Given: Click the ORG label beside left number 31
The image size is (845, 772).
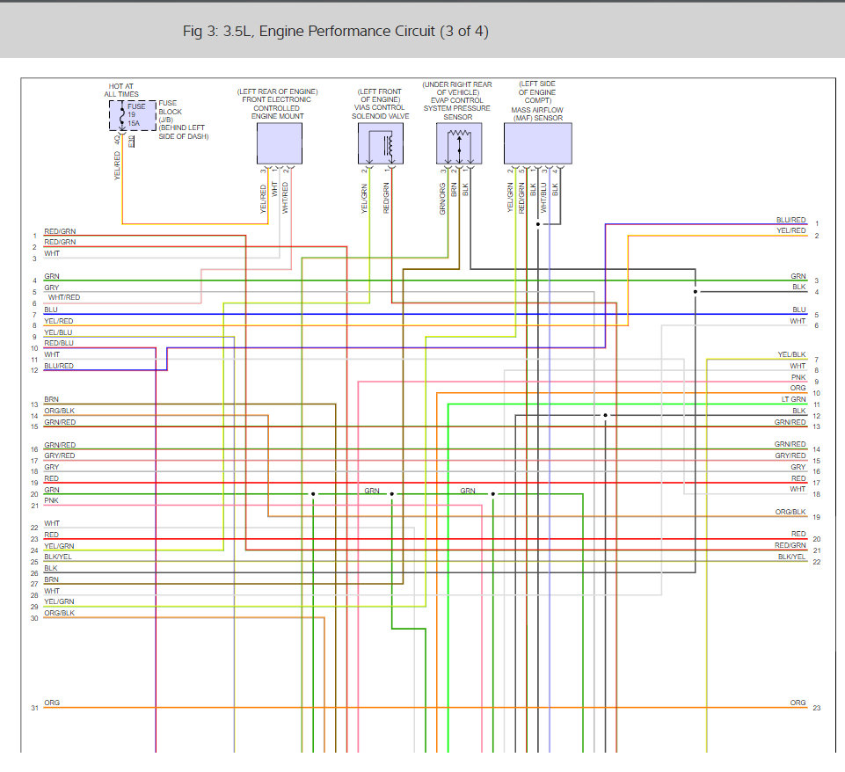Looking at the screenshot, I should point(52,703).
